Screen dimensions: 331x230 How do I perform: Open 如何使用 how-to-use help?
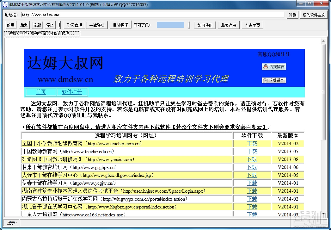205,25
